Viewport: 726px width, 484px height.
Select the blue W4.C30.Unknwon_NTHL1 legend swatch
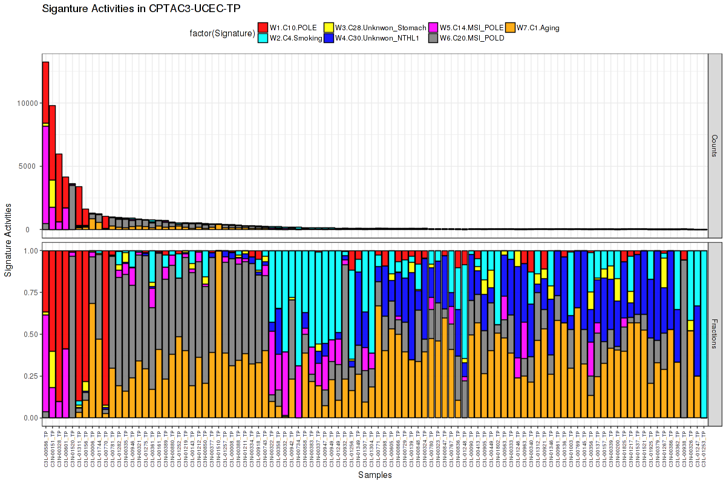(329, 38)
